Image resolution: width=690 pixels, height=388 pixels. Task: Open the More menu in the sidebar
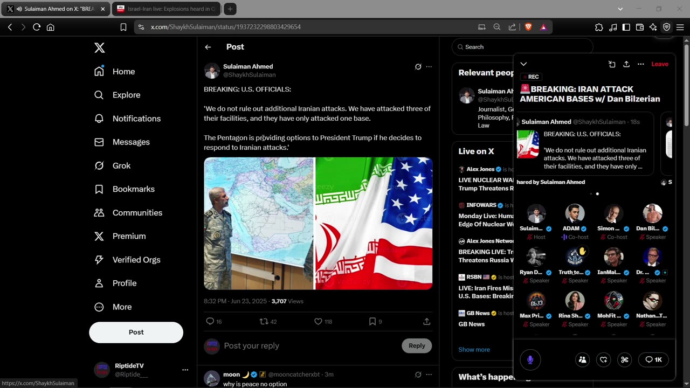pyautogui.click(x=113, y=307)
